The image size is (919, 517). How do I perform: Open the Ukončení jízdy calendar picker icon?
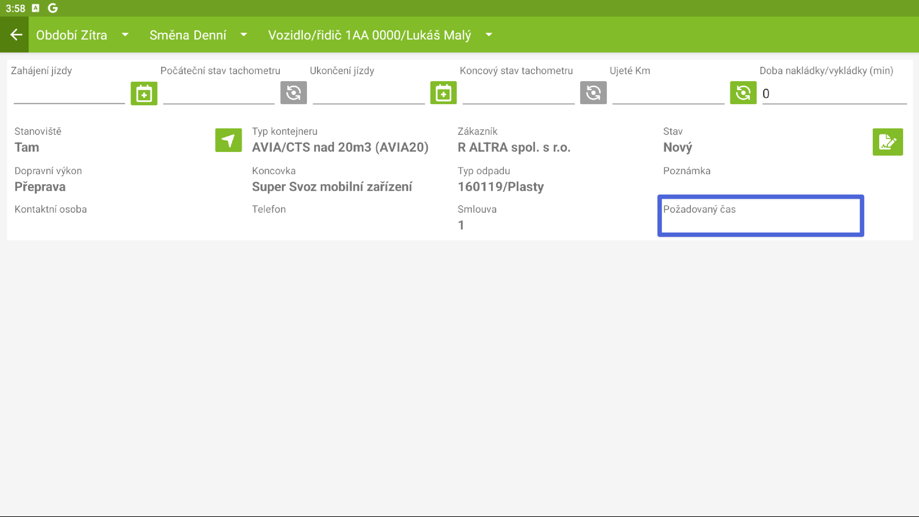tap(443, 93)
